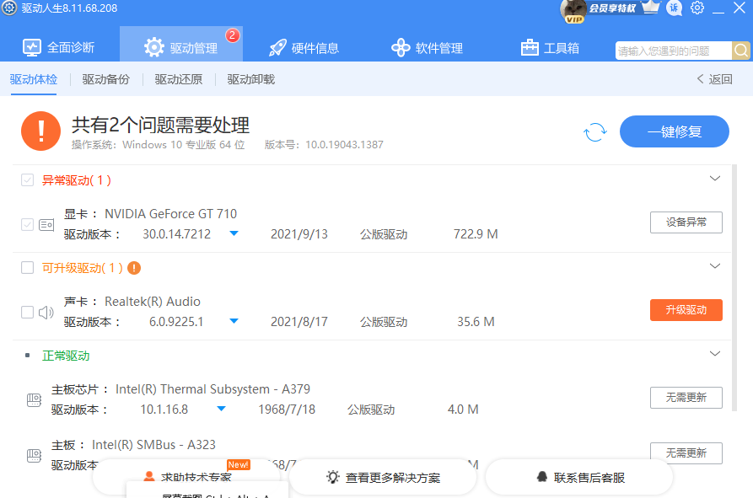Click the search problem input field
753x498 pixels.
tap(673, 51)
